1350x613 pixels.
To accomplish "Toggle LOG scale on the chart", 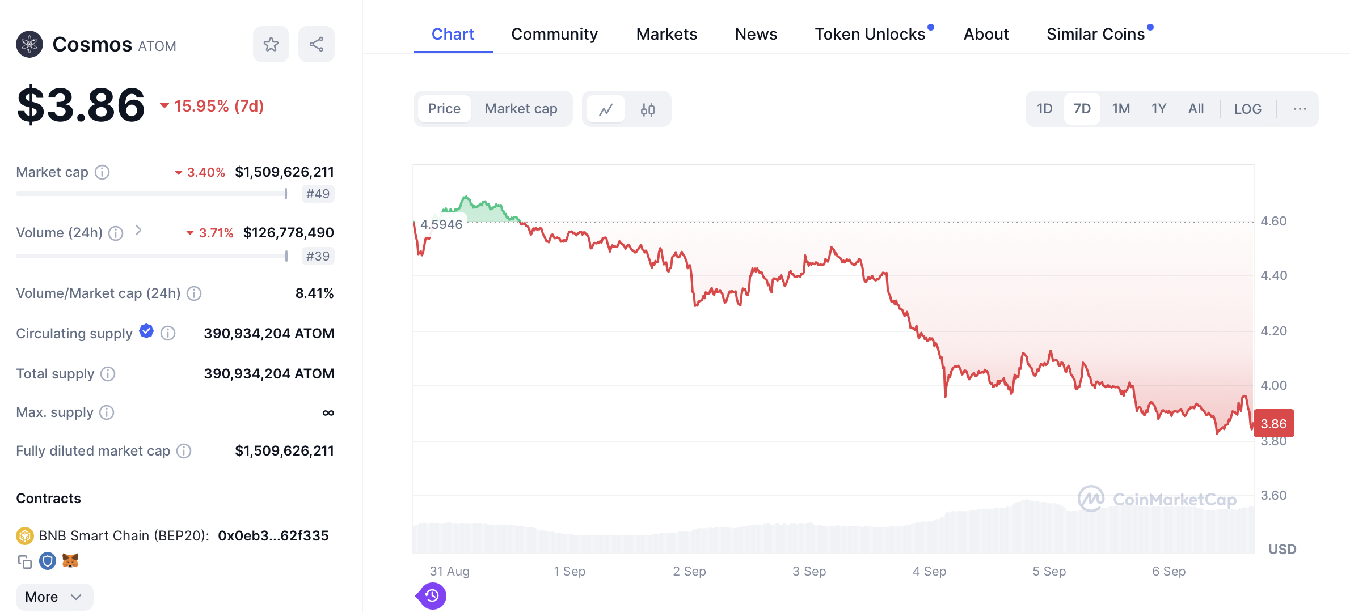I will [x=1247, y=109].
